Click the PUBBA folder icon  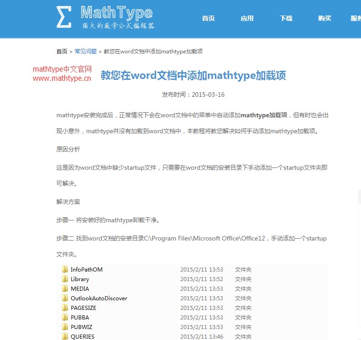coord(65,317)
